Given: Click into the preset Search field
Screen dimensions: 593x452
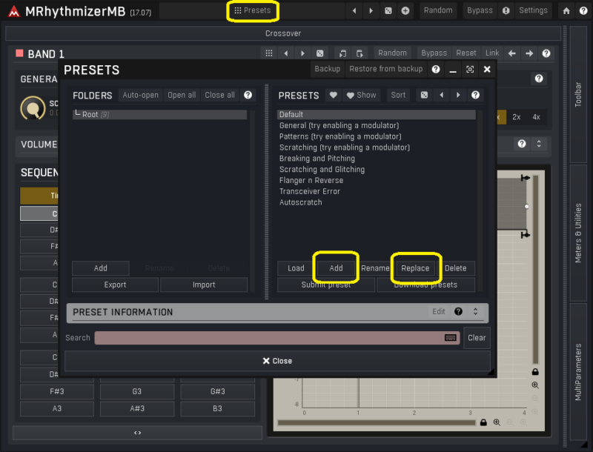Looking at the screenshot, I should tap(267, 338).
